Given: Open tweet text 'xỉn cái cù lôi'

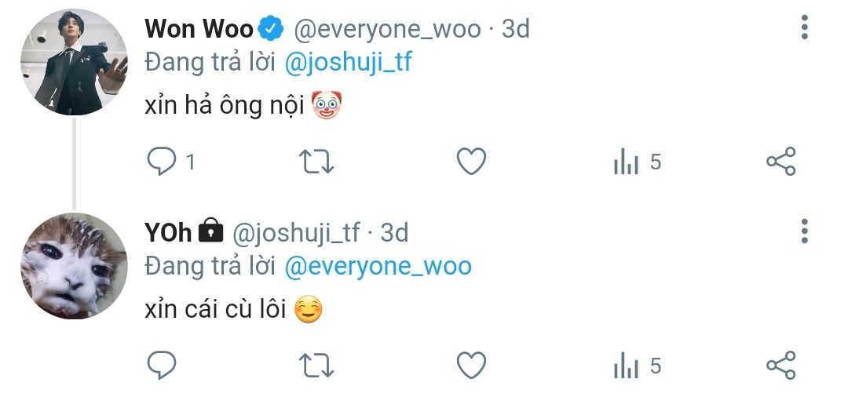Looking at the screenshot, I should [x=215, y=310].
